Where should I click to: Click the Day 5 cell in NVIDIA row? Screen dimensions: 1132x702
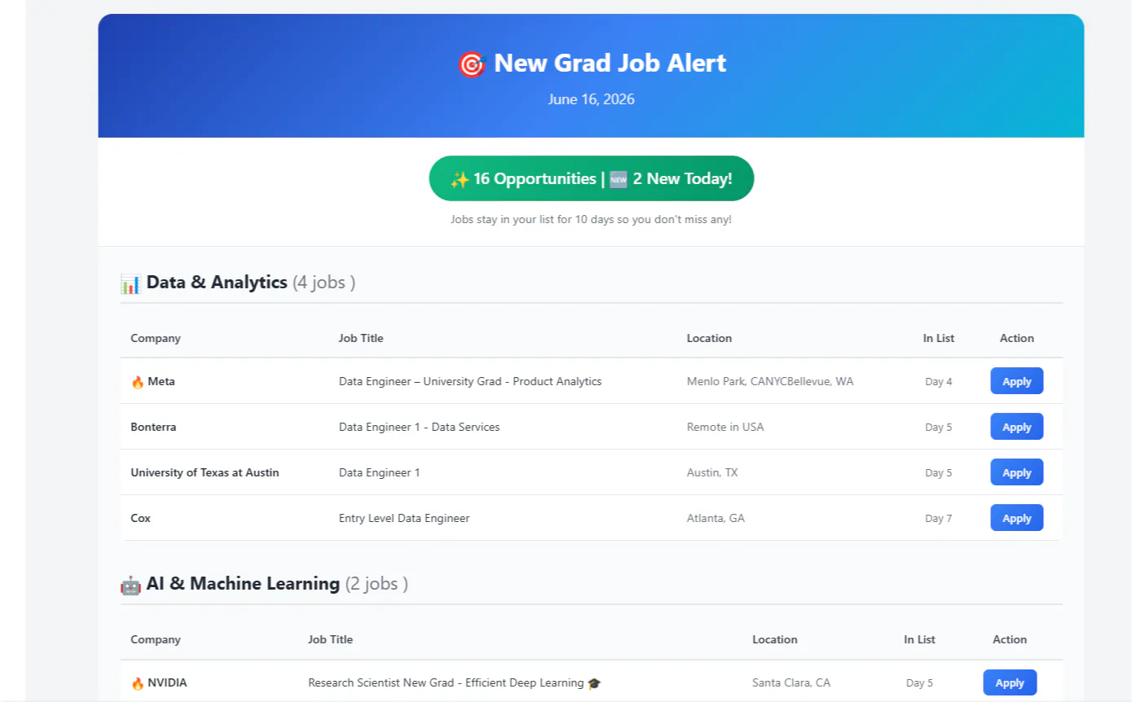click(x=919, y=682)
